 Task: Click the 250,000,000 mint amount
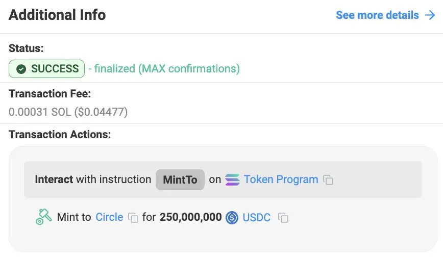point(190,217)
